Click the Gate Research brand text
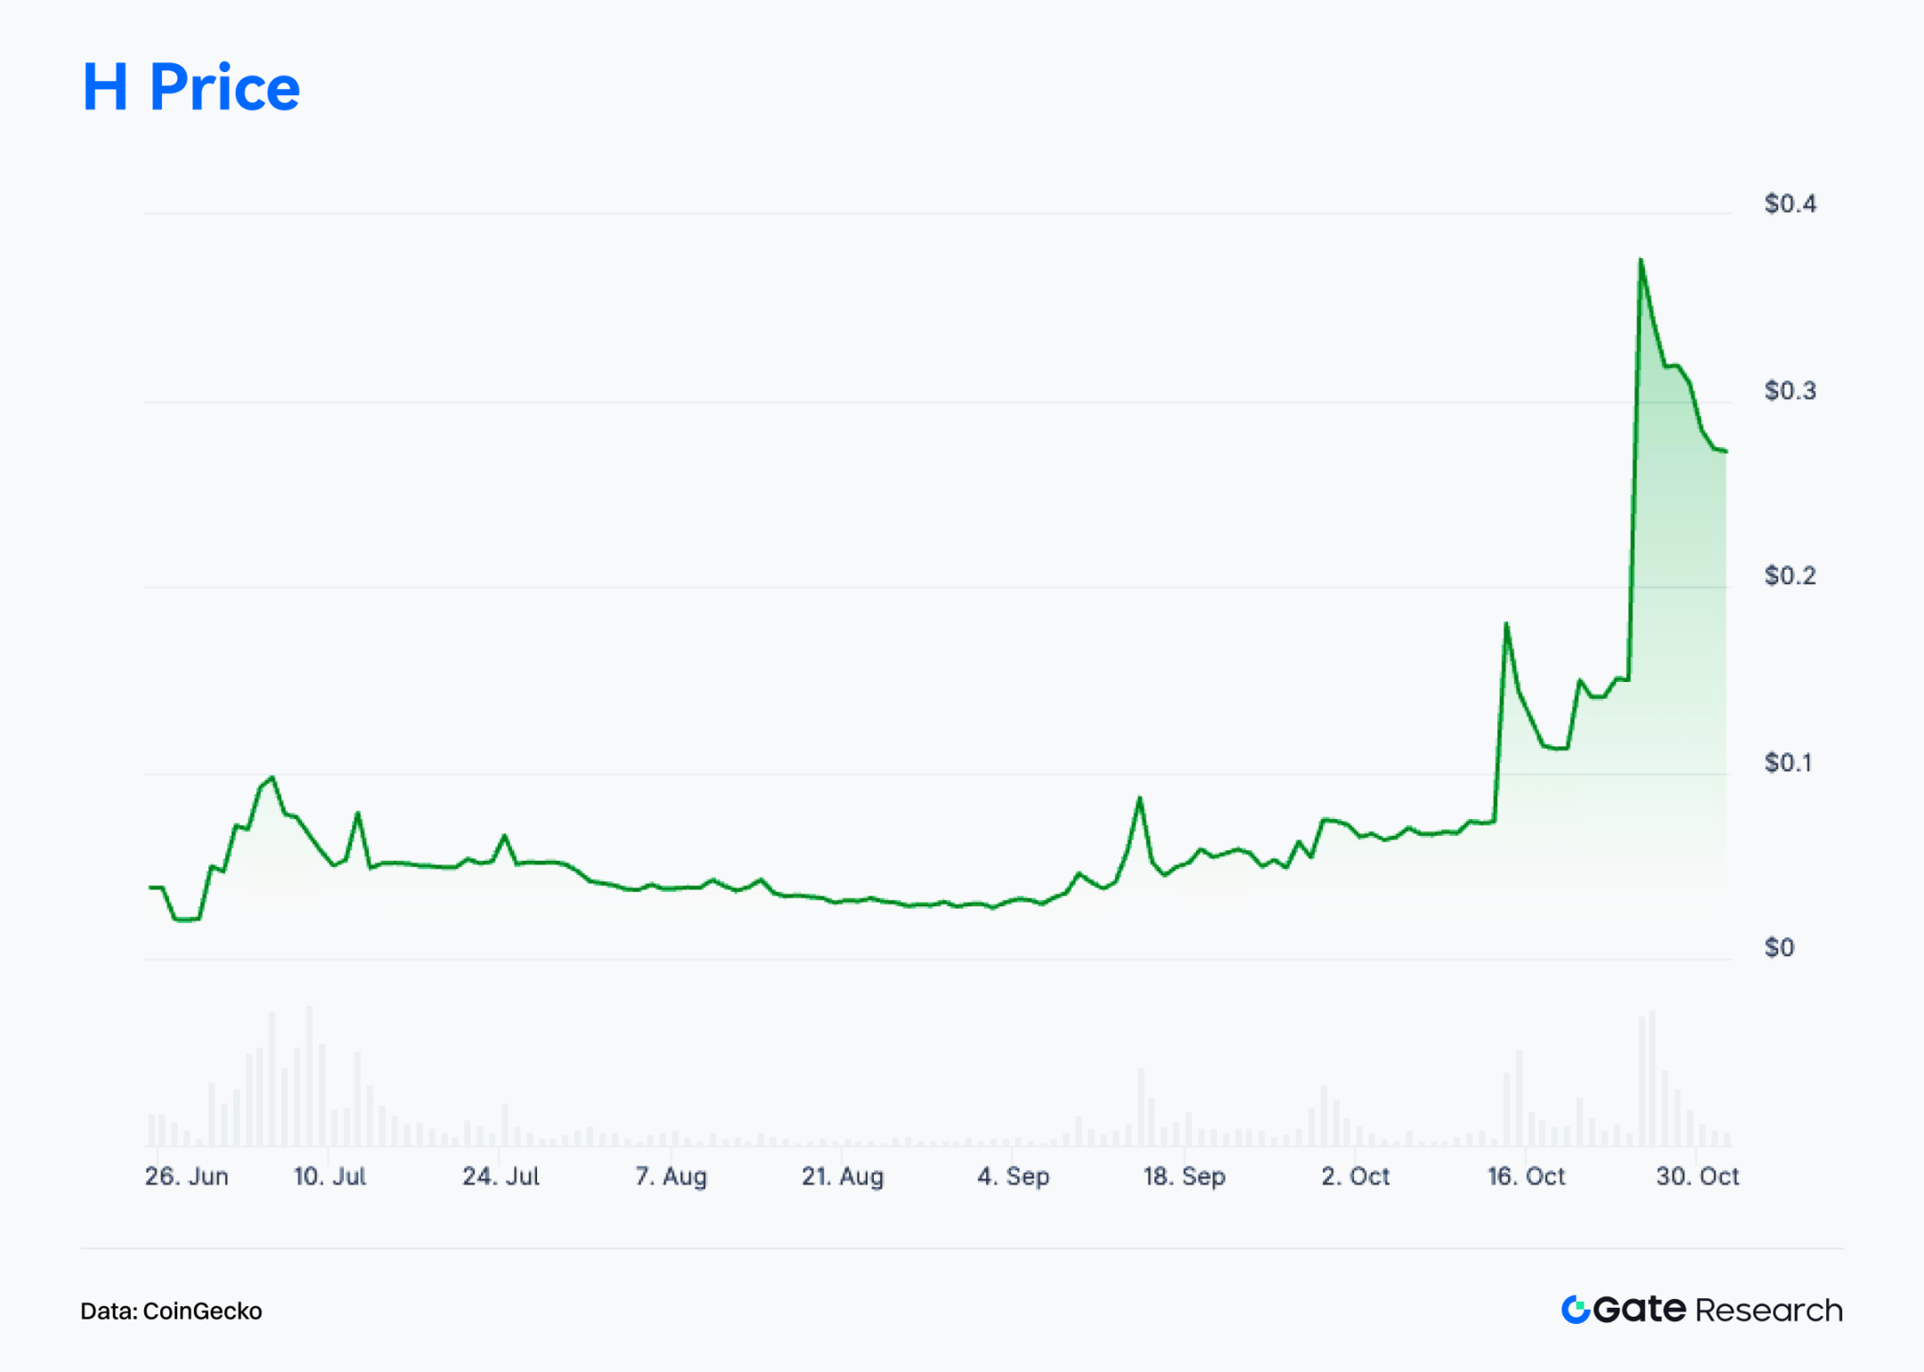Image resolution: width=1924 pixels, height=1372 pixels. (x=1717, y=1310)
